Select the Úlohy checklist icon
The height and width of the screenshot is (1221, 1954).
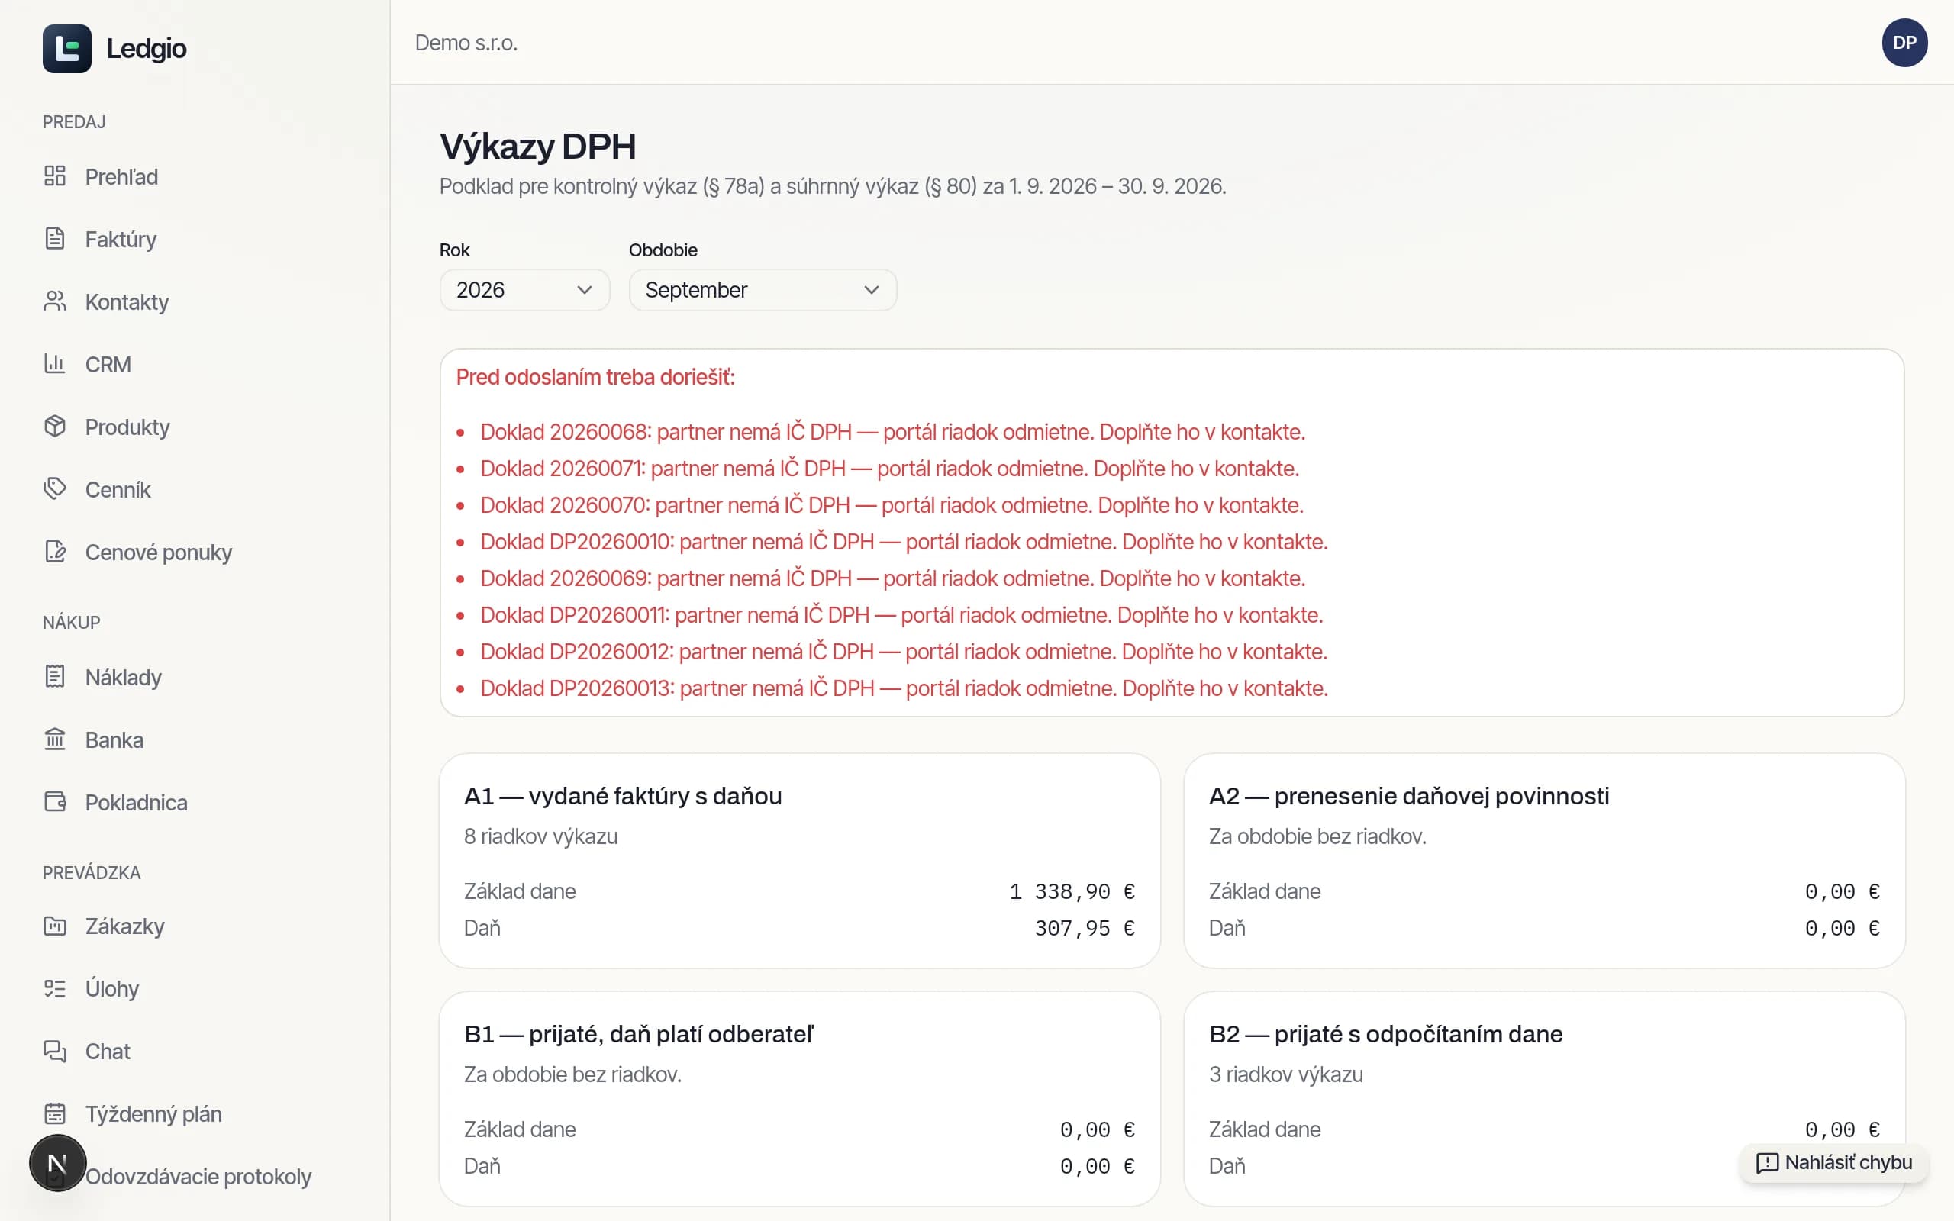[x=55, y=988]
